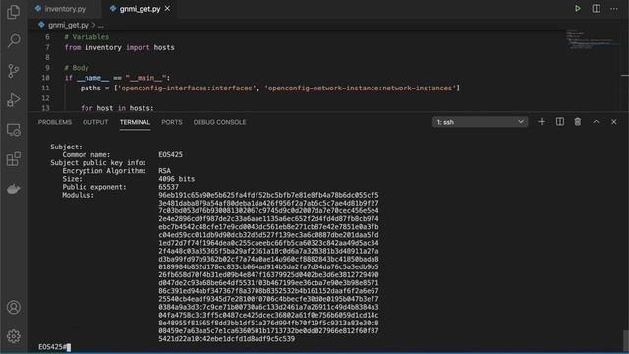Click the last modulus line '5421d22a10c42ebe1dcfd1d8adf9c5c539'
The image size is (629, 354).
click(226, 338)
